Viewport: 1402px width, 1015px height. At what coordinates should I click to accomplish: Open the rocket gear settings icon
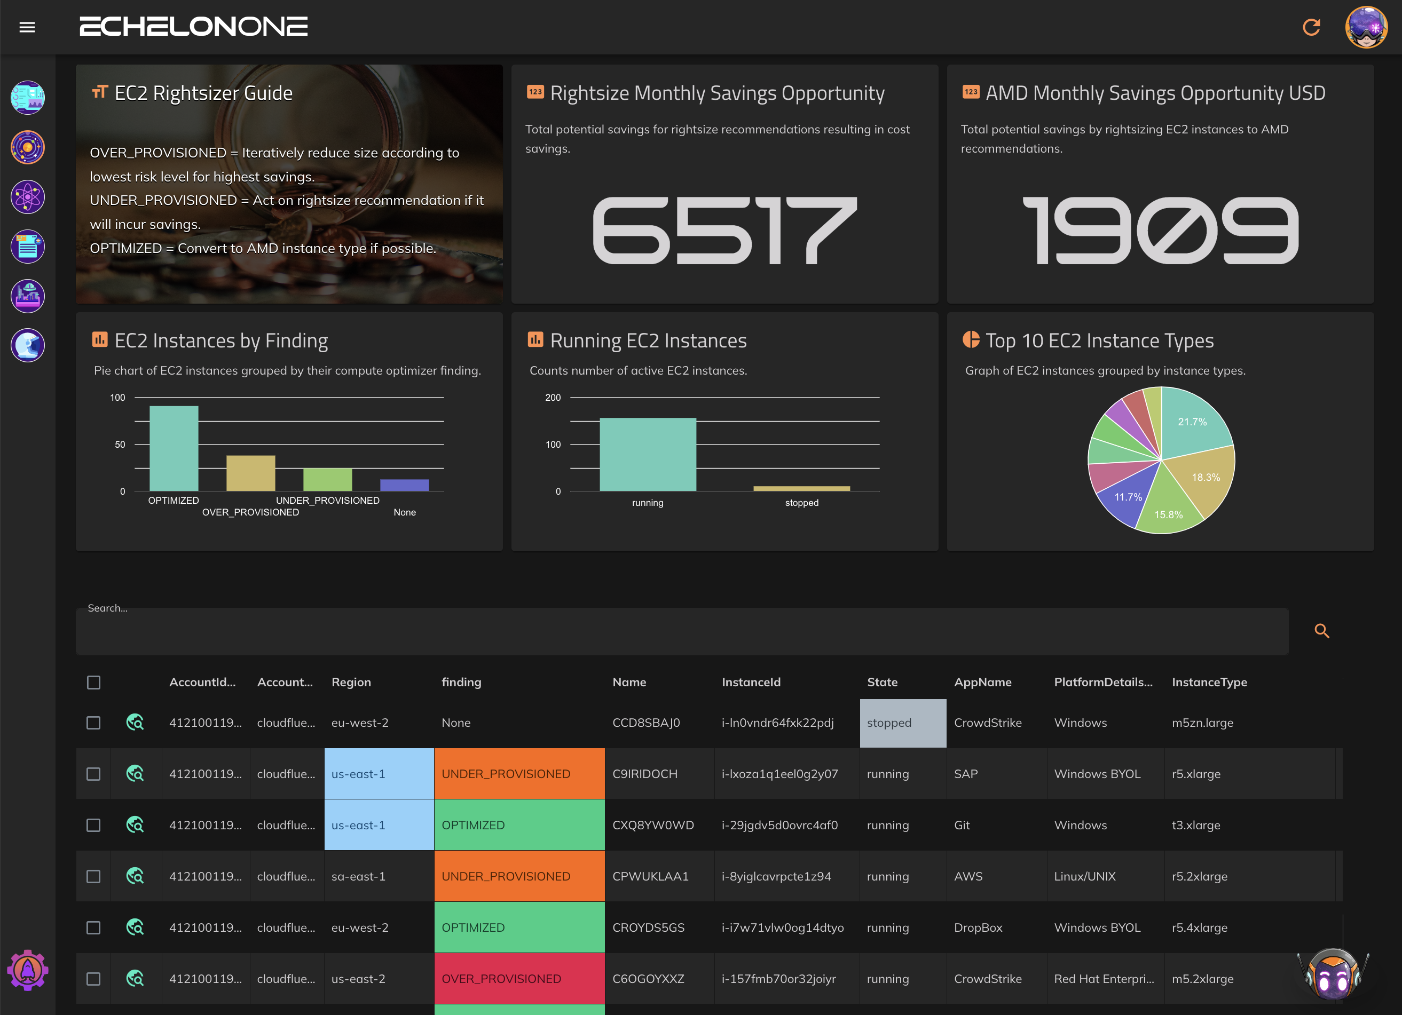pos(28,971)
